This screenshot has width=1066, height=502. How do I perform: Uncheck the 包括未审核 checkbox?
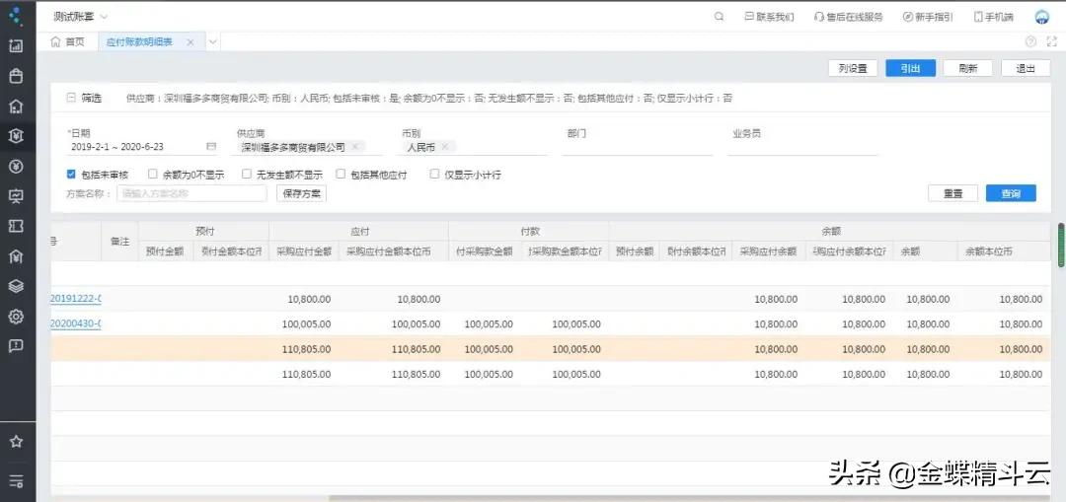pyautogui.click(x=71, y=174)
